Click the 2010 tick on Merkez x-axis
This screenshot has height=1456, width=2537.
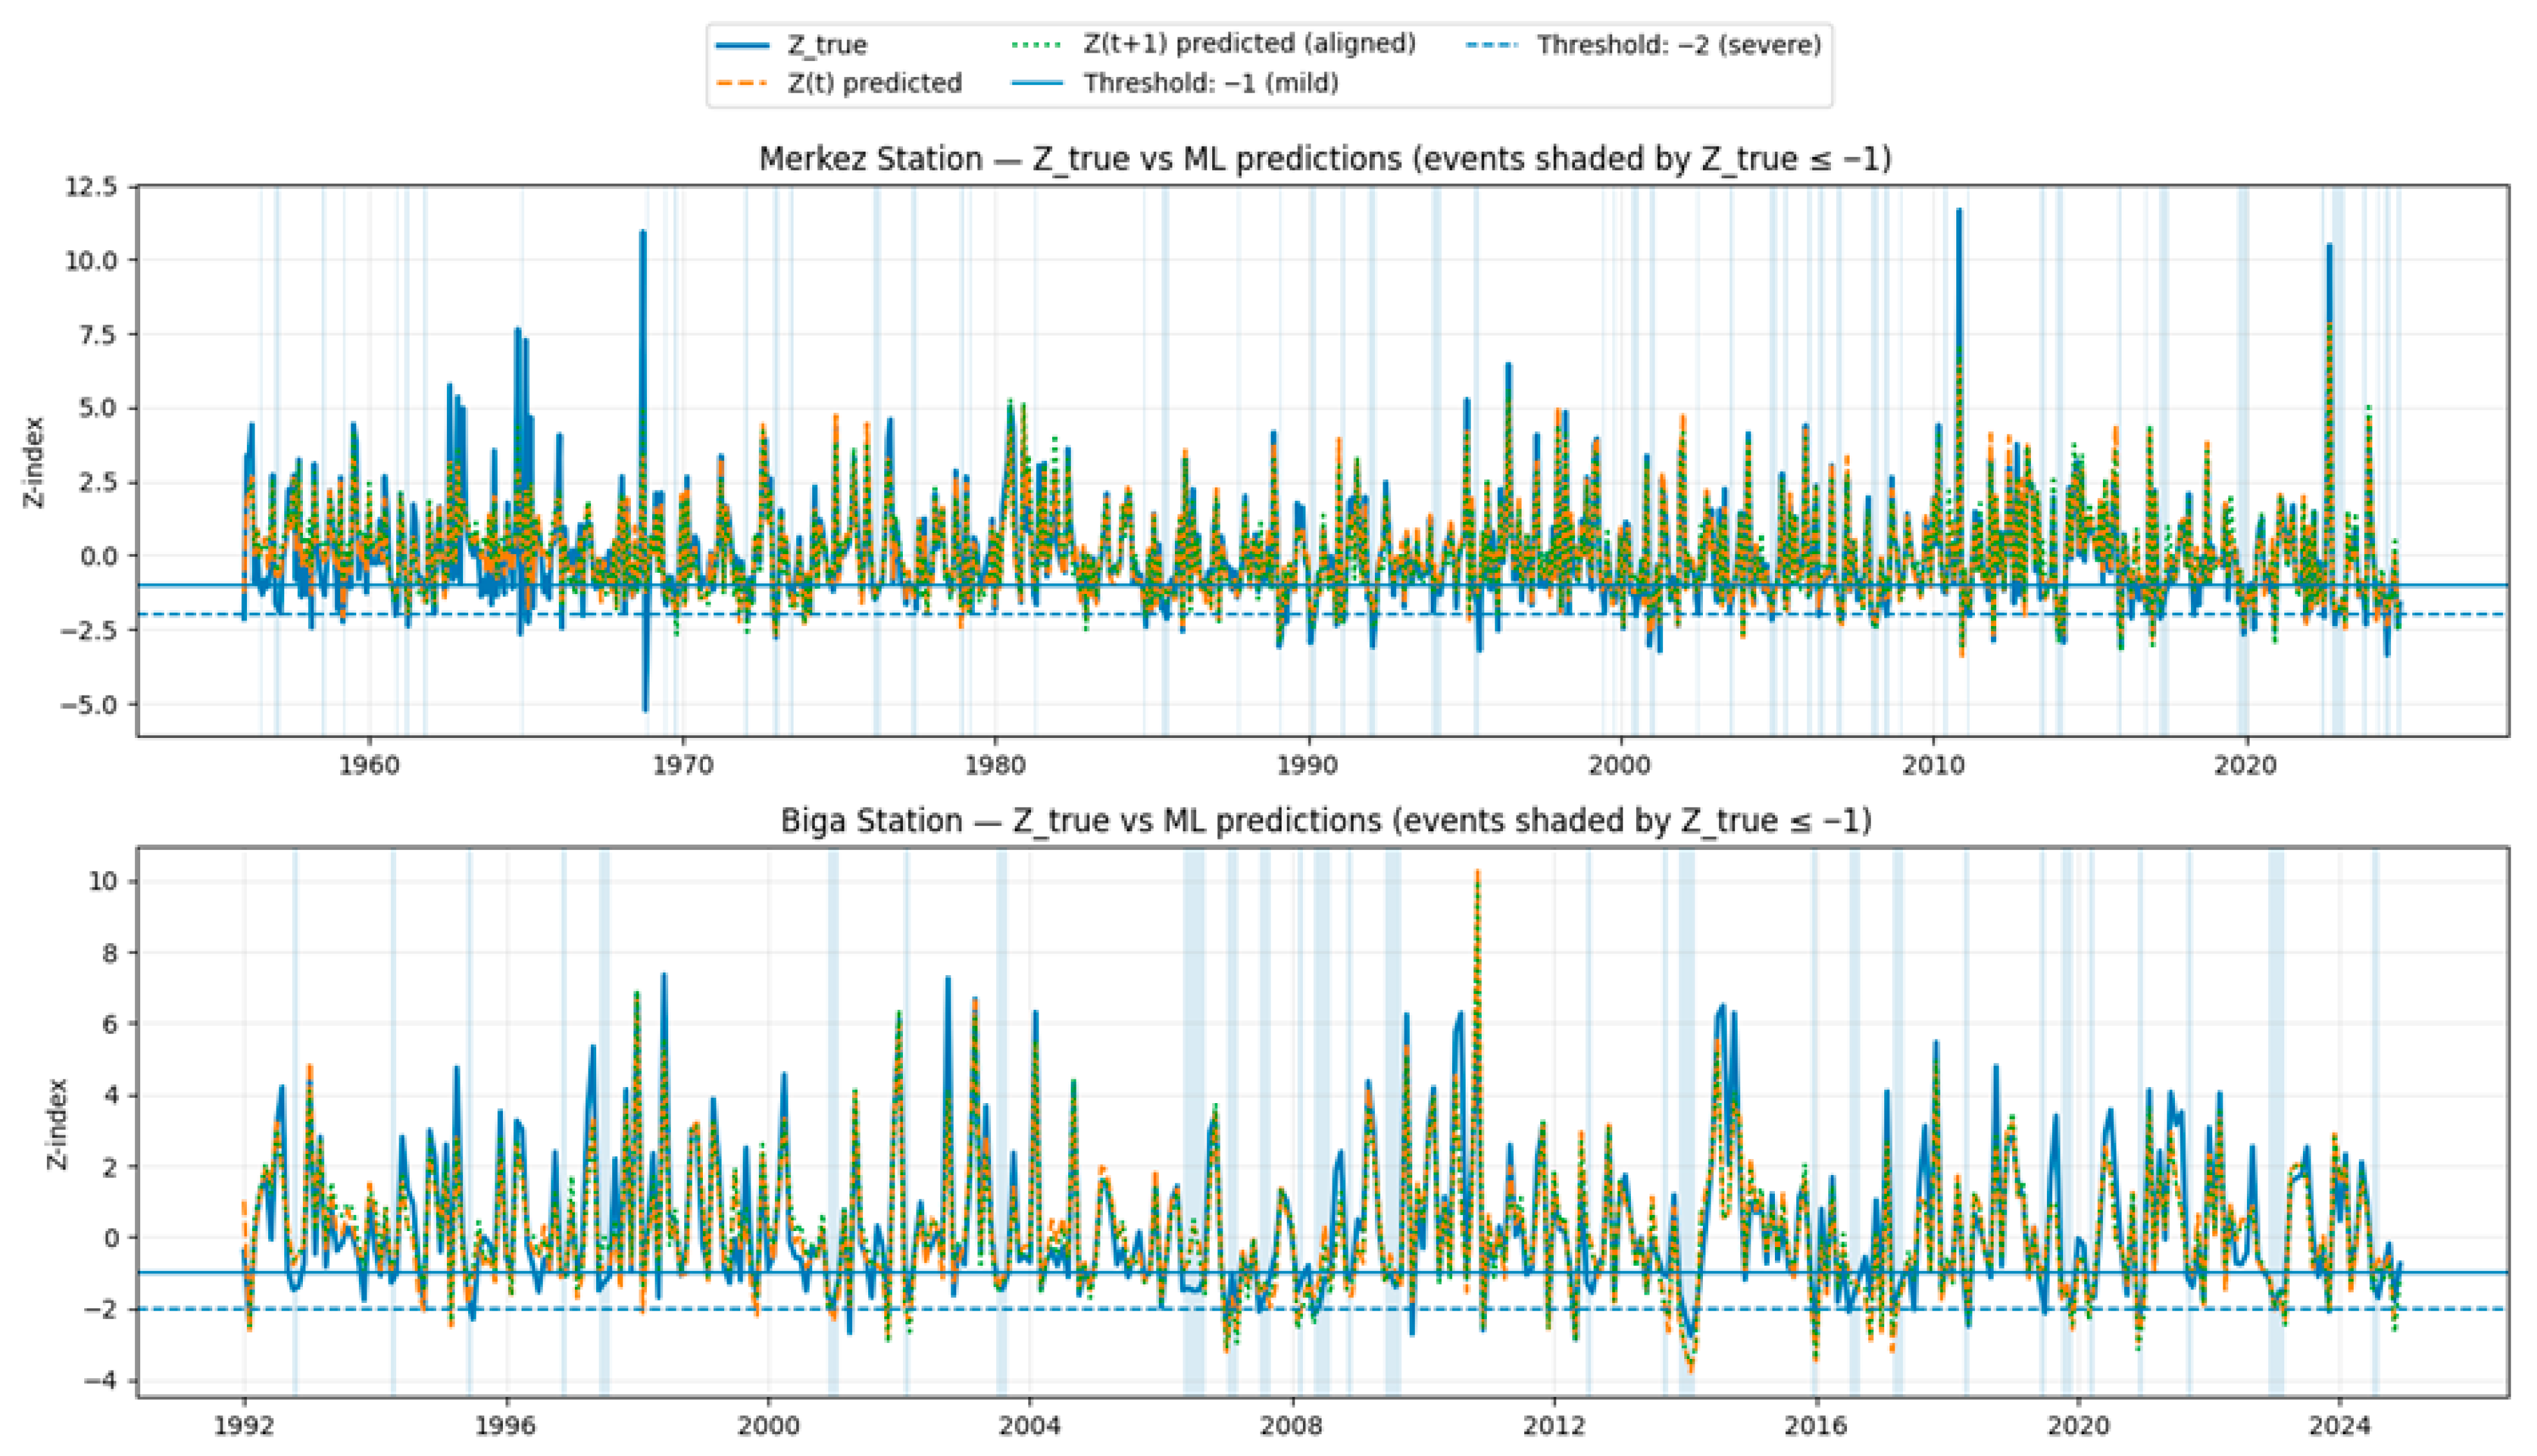pos(1934,766)
